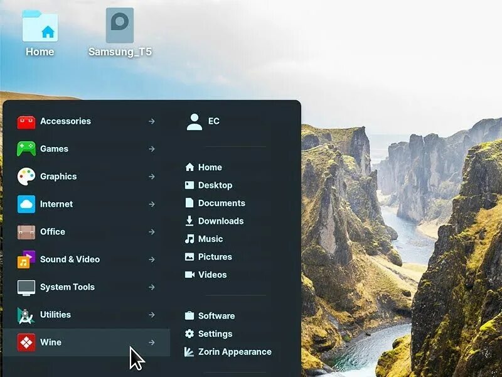Click the Sound & Video media icon
The width and height of the screenshot is (502, 377).
[x=26, y=260]
